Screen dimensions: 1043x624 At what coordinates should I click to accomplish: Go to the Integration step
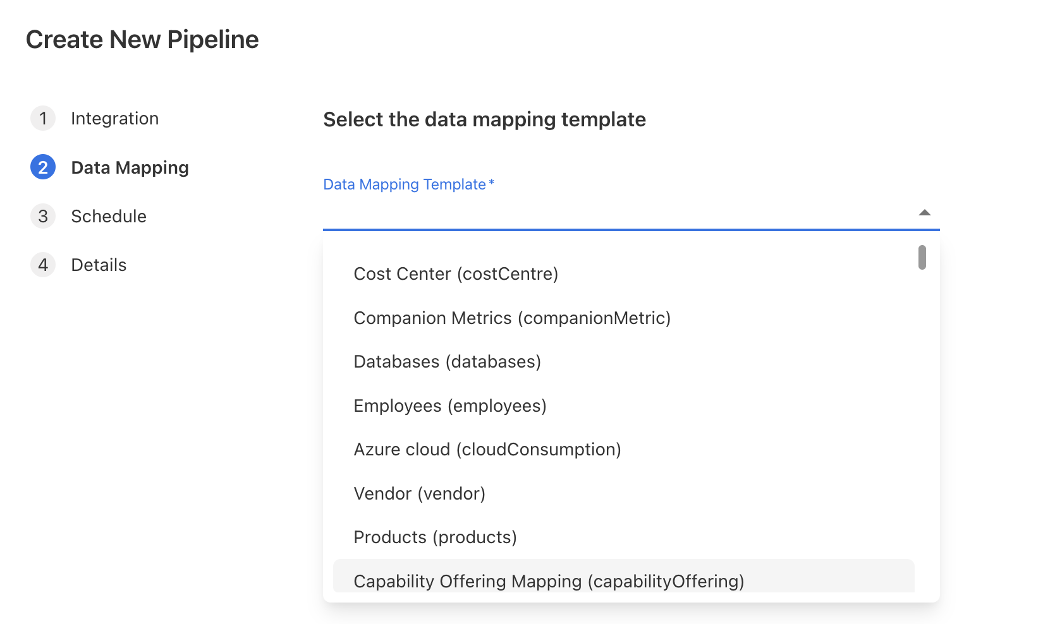[114, 118]
